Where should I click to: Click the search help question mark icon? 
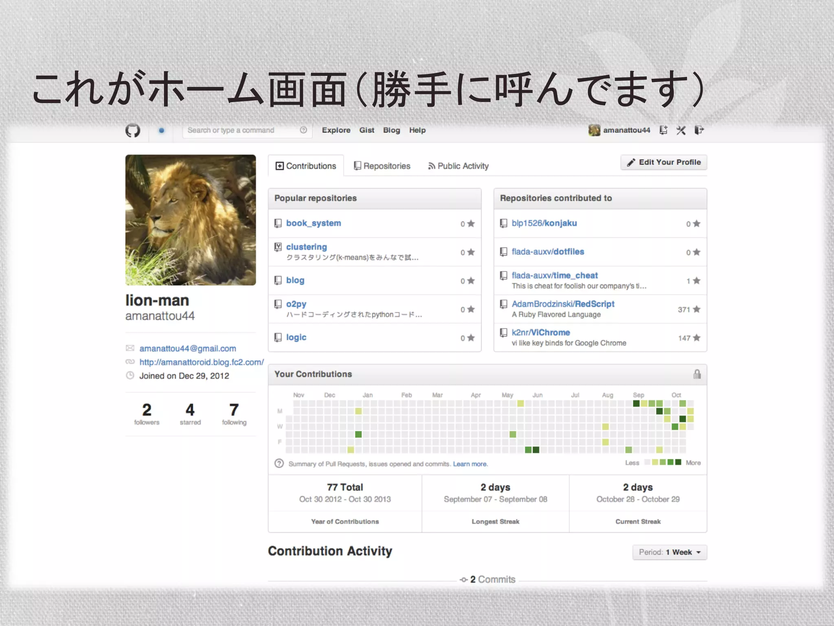[303, 130]
